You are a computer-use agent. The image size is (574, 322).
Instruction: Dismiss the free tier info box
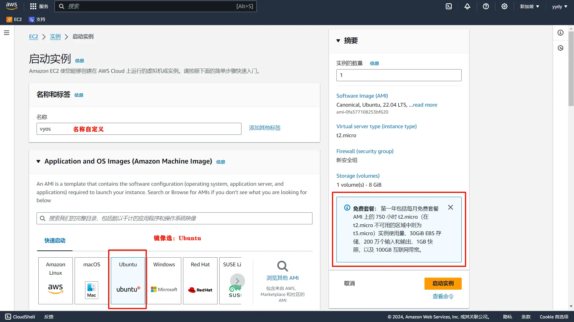[451, 207]
